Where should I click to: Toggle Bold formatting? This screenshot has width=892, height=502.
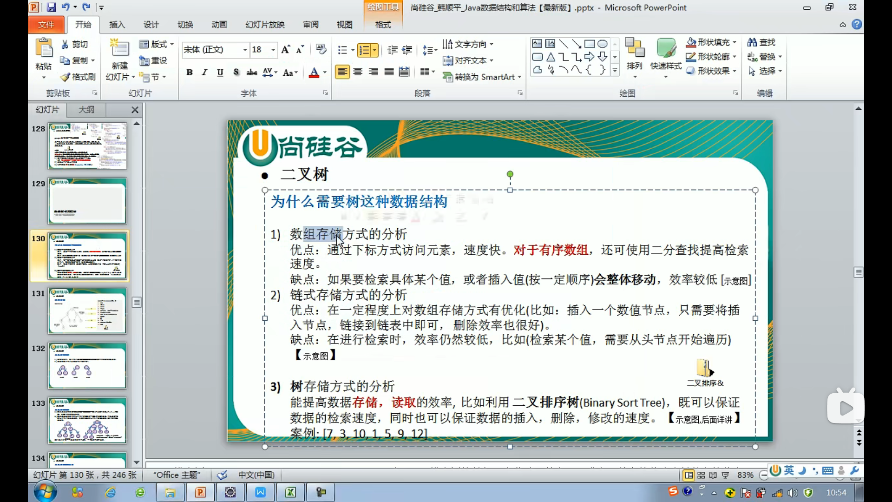189,73
